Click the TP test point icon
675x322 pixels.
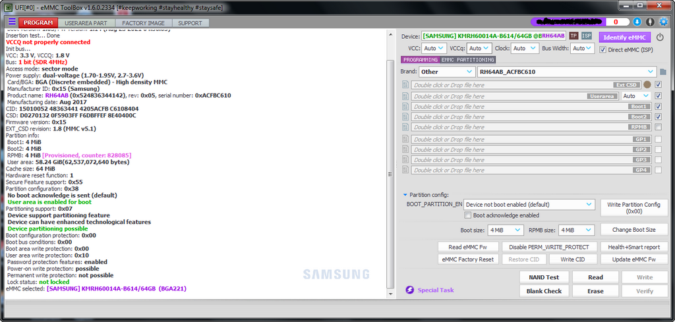click(x=573, y=36)
